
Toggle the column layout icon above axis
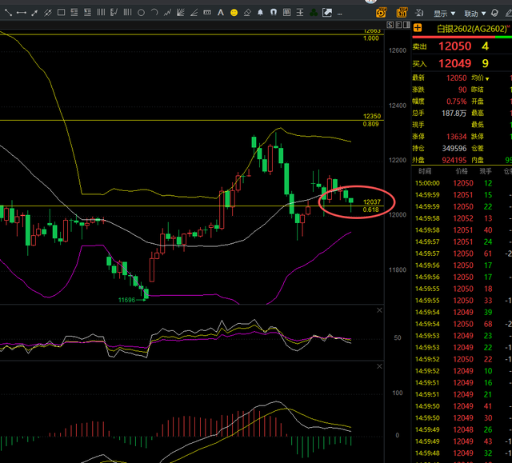click(x=406, y=25)
